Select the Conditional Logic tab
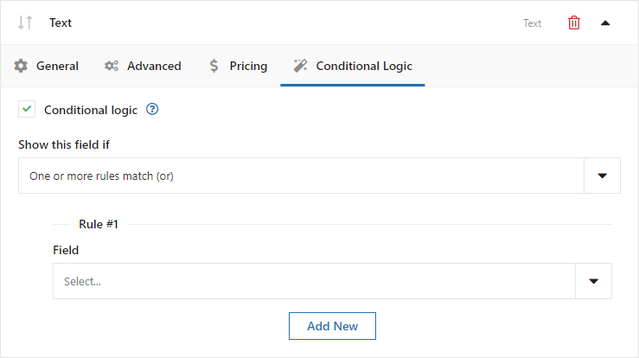Viewport: 639px width, 358px height. click(353, 66)
